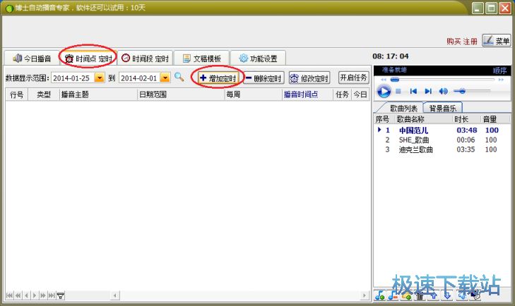Click 删除定时 delete timer button
515x306 pixels.
[x=264, y=78]
